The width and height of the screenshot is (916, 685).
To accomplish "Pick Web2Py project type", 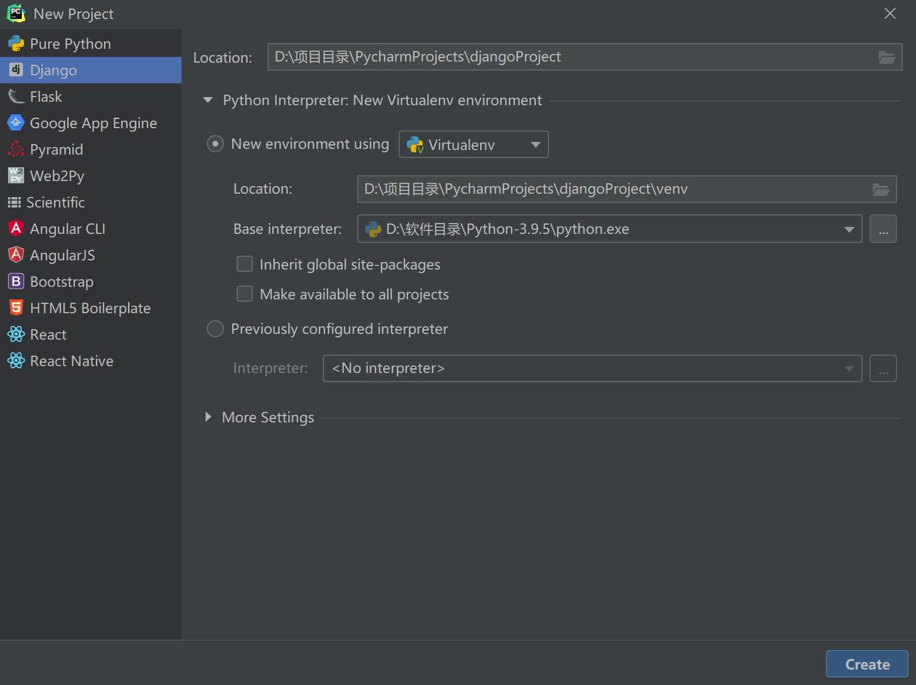I will [91, 176].
